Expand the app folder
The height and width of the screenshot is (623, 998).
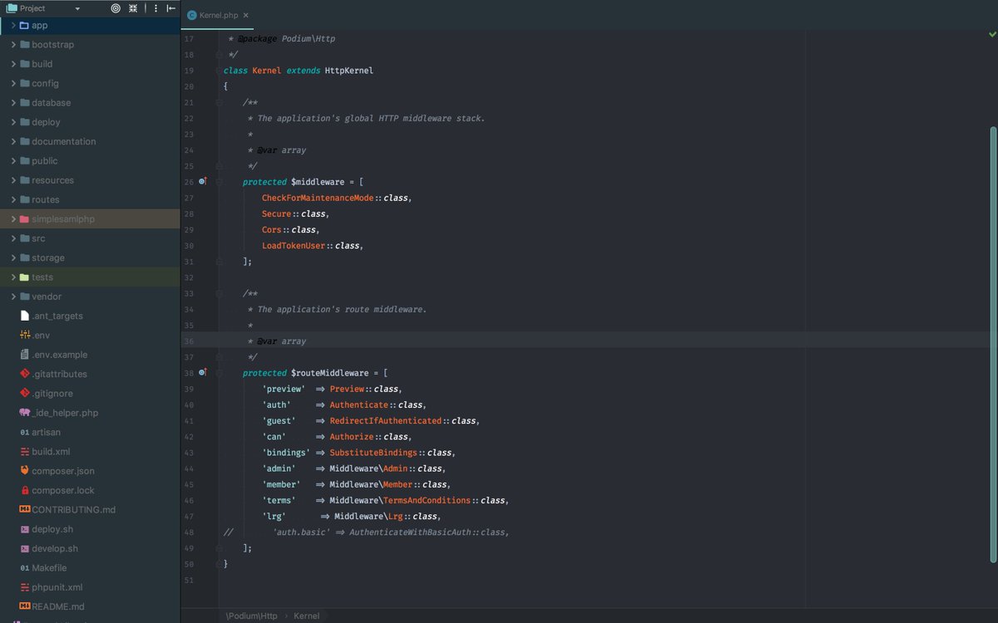click(14, 25)
